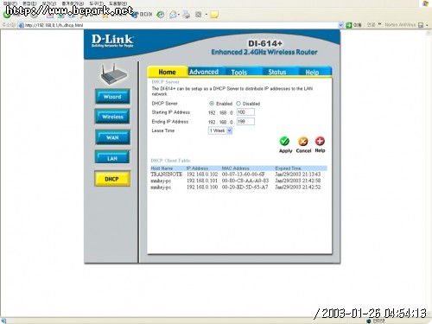The width and height of the screenshot is (432, 324).
Task: Click the MAC Address column header
Action: [235, 168]
